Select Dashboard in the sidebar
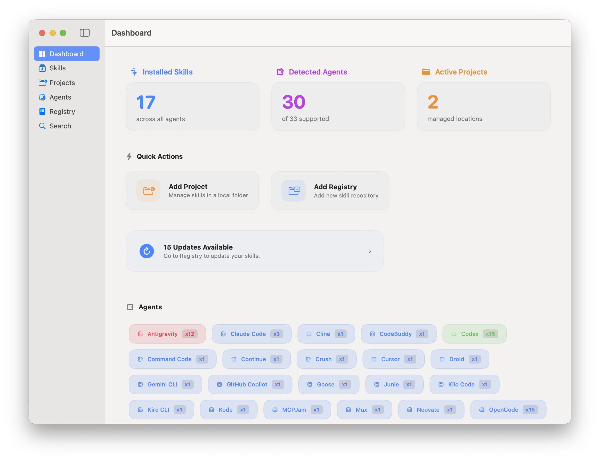Screen dimensions: 600x462 67,54
